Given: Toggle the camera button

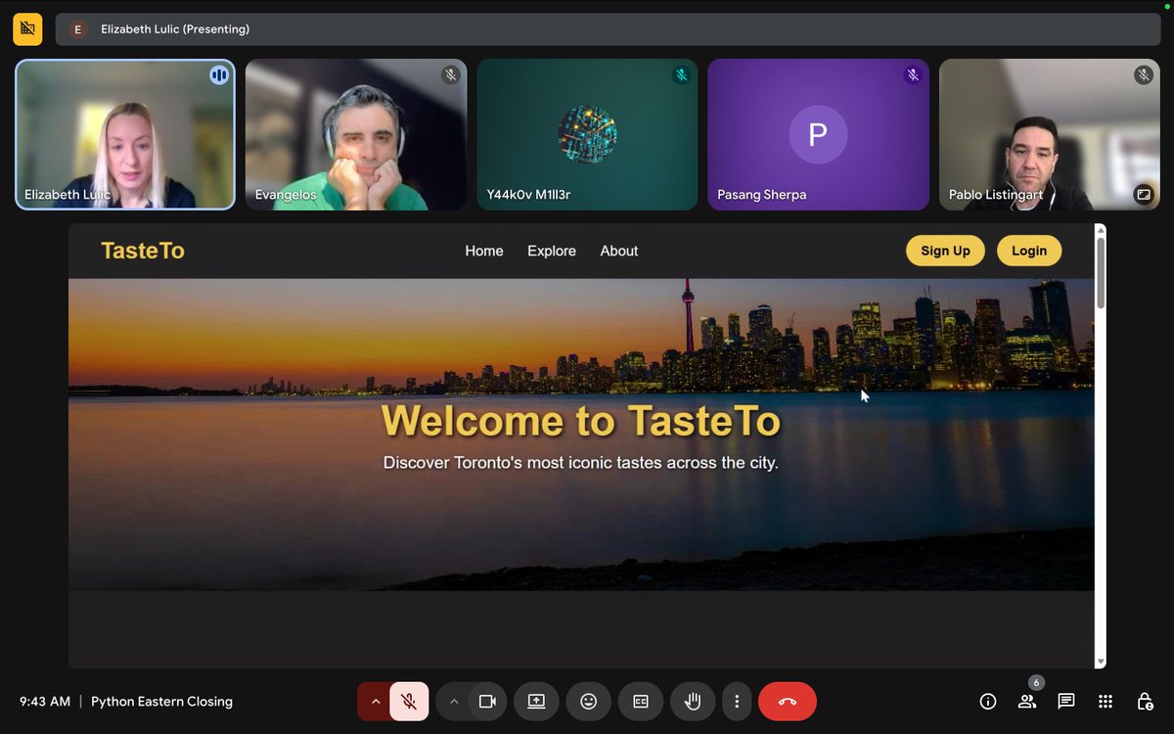Looking at the screenshot, I should pos(487,701).
